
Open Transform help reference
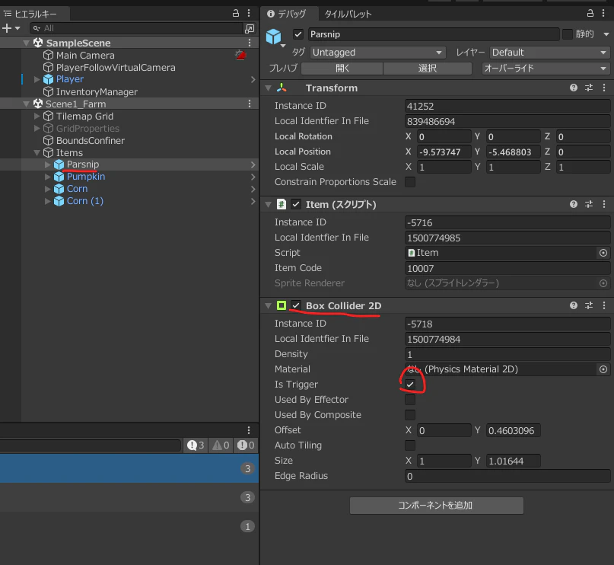click(x=574, y=88)
